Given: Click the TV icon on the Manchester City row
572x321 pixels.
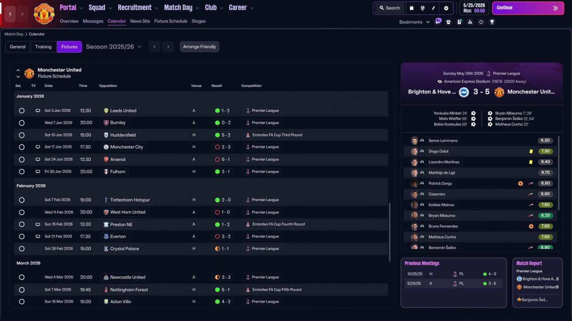Looking at the screenshot, I should [x=38, y=147].
